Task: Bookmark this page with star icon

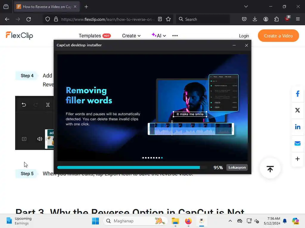Action: click(x=168, y=19)
